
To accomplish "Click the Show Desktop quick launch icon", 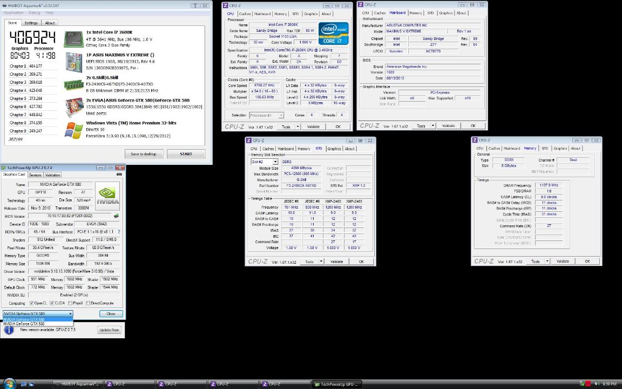I will point(24,384).
